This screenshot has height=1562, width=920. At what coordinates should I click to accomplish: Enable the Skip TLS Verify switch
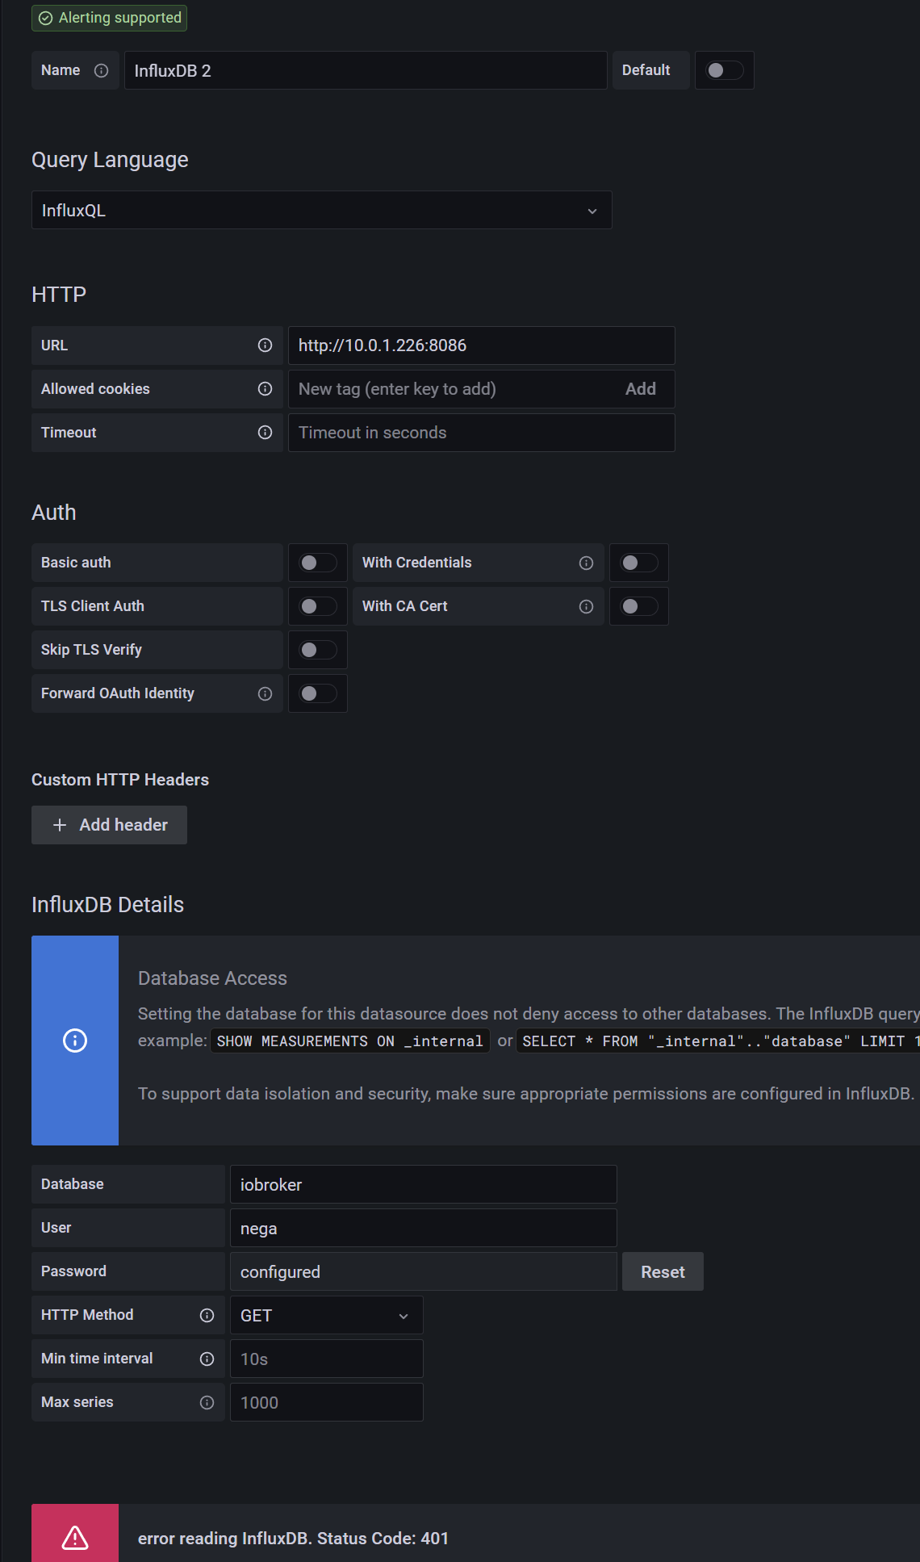pyautogui.click(x=318, y=650)
